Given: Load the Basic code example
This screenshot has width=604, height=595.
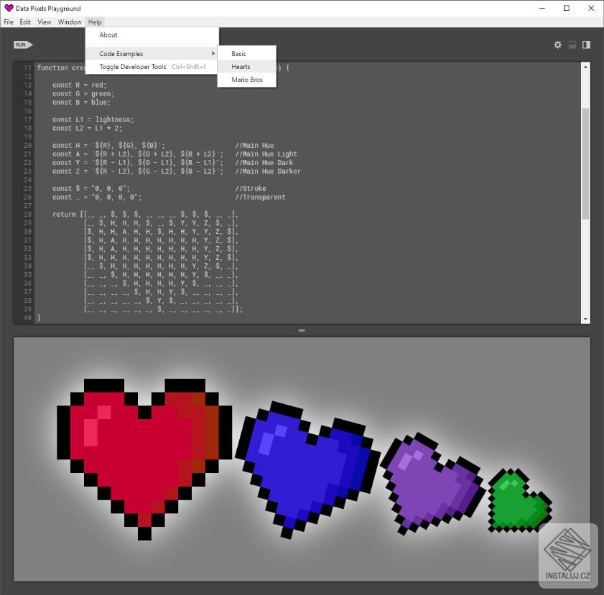Looking at the screenshot, I should pos(246,54).
